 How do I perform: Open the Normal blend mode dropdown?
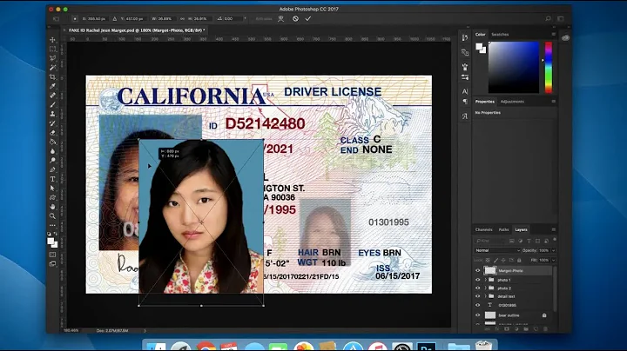point(497,250)
